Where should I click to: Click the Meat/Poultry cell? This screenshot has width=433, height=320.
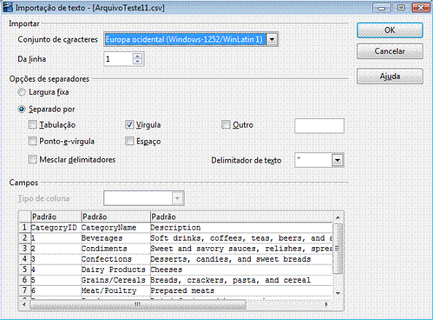click(116, 290)
